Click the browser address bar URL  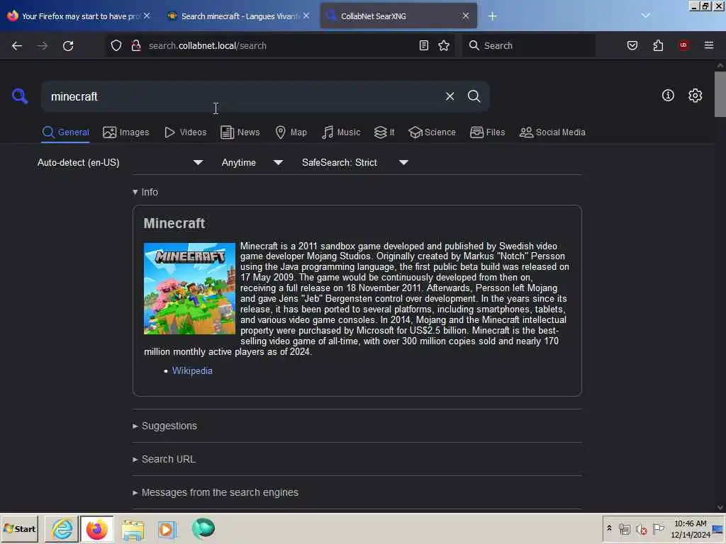[208, 46]
